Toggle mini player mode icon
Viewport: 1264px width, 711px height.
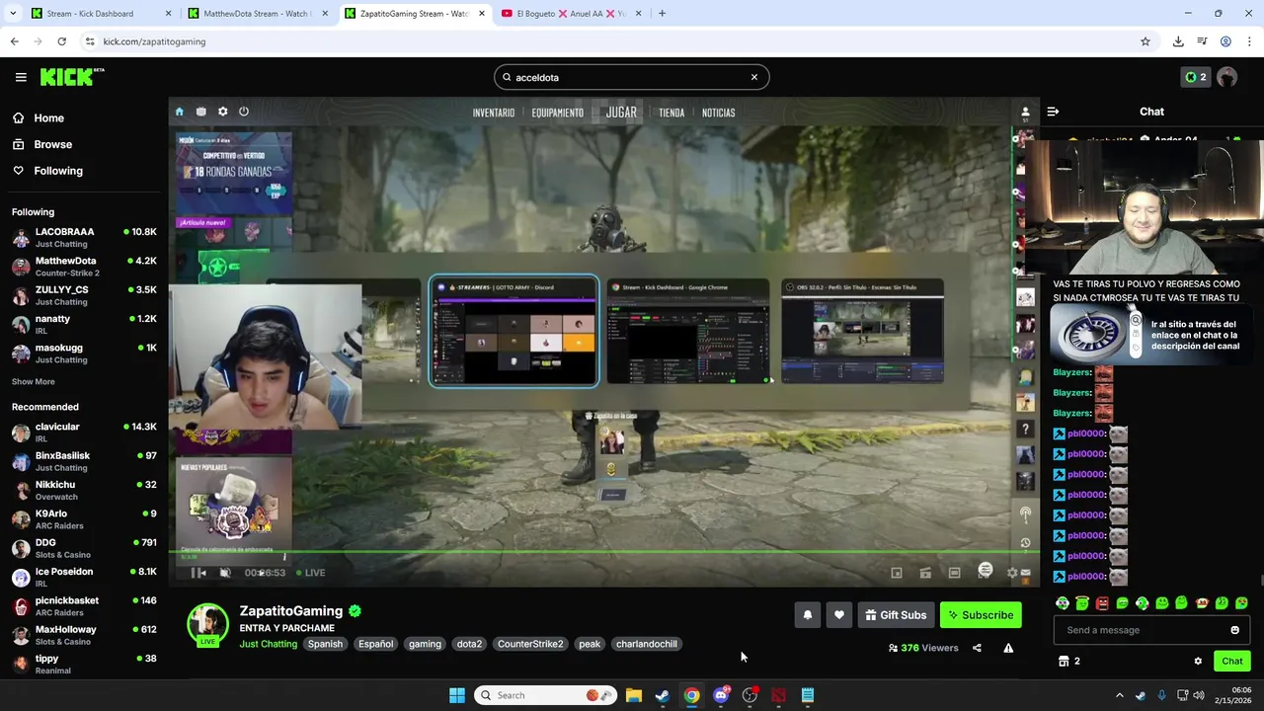pyautogui.click(x=897, y=573)
